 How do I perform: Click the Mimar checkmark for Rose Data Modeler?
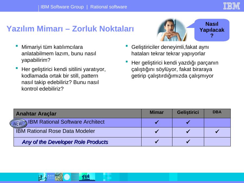click(x=157, y=131)
